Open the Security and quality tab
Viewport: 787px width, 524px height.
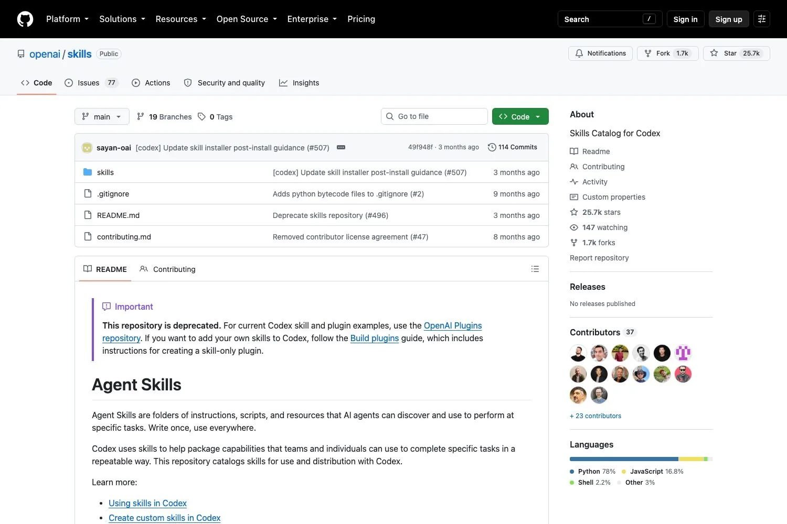click(x=225, y=83)
